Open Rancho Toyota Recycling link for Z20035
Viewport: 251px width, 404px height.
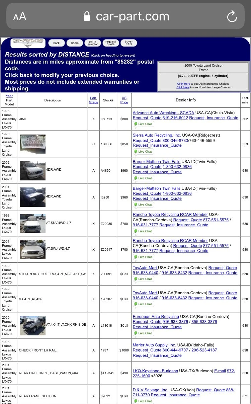point(170,215)
